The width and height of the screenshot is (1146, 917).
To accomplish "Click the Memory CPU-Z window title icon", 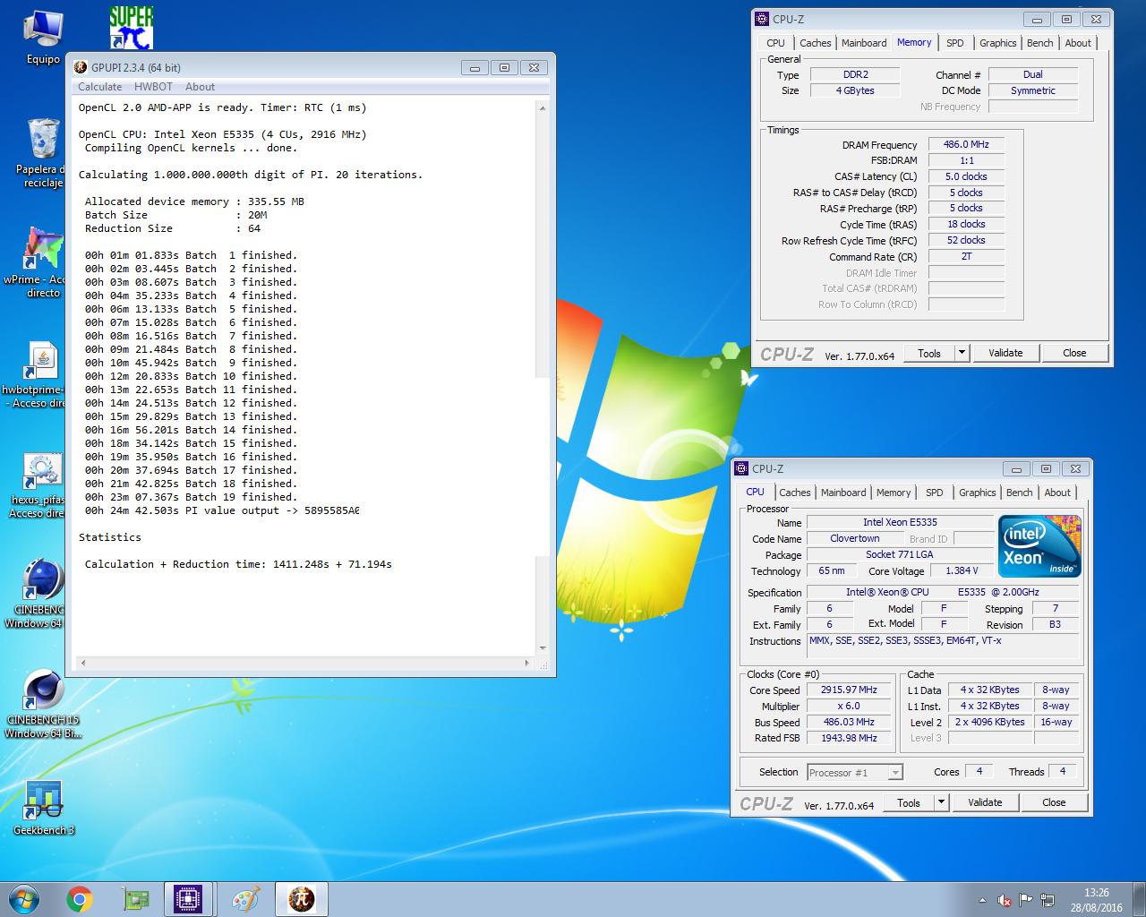I will coord(762,19).
